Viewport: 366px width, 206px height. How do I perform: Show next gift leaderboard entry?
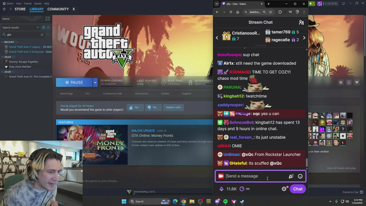[x=304, y=38]
